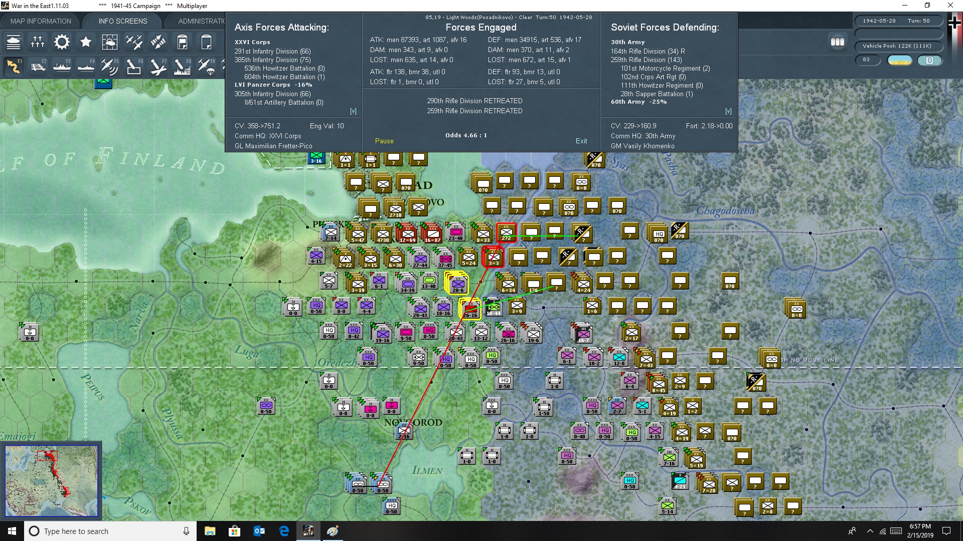
Task: Open the order of battle tank list icon
Action: click(14, 42)
